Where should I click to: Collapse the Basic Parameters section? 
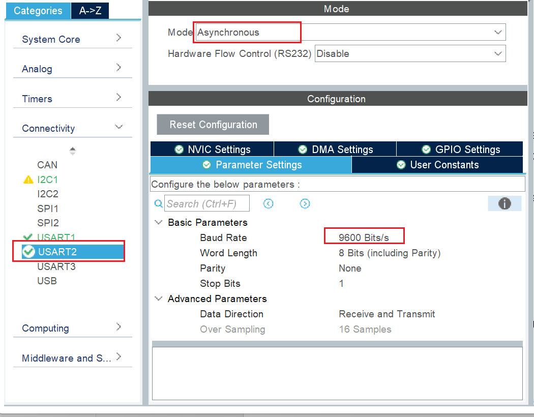[159, 223]
